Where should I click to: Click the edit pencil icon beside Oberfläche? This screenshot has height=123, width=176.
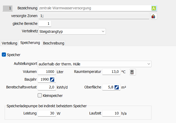click(117, 87)
